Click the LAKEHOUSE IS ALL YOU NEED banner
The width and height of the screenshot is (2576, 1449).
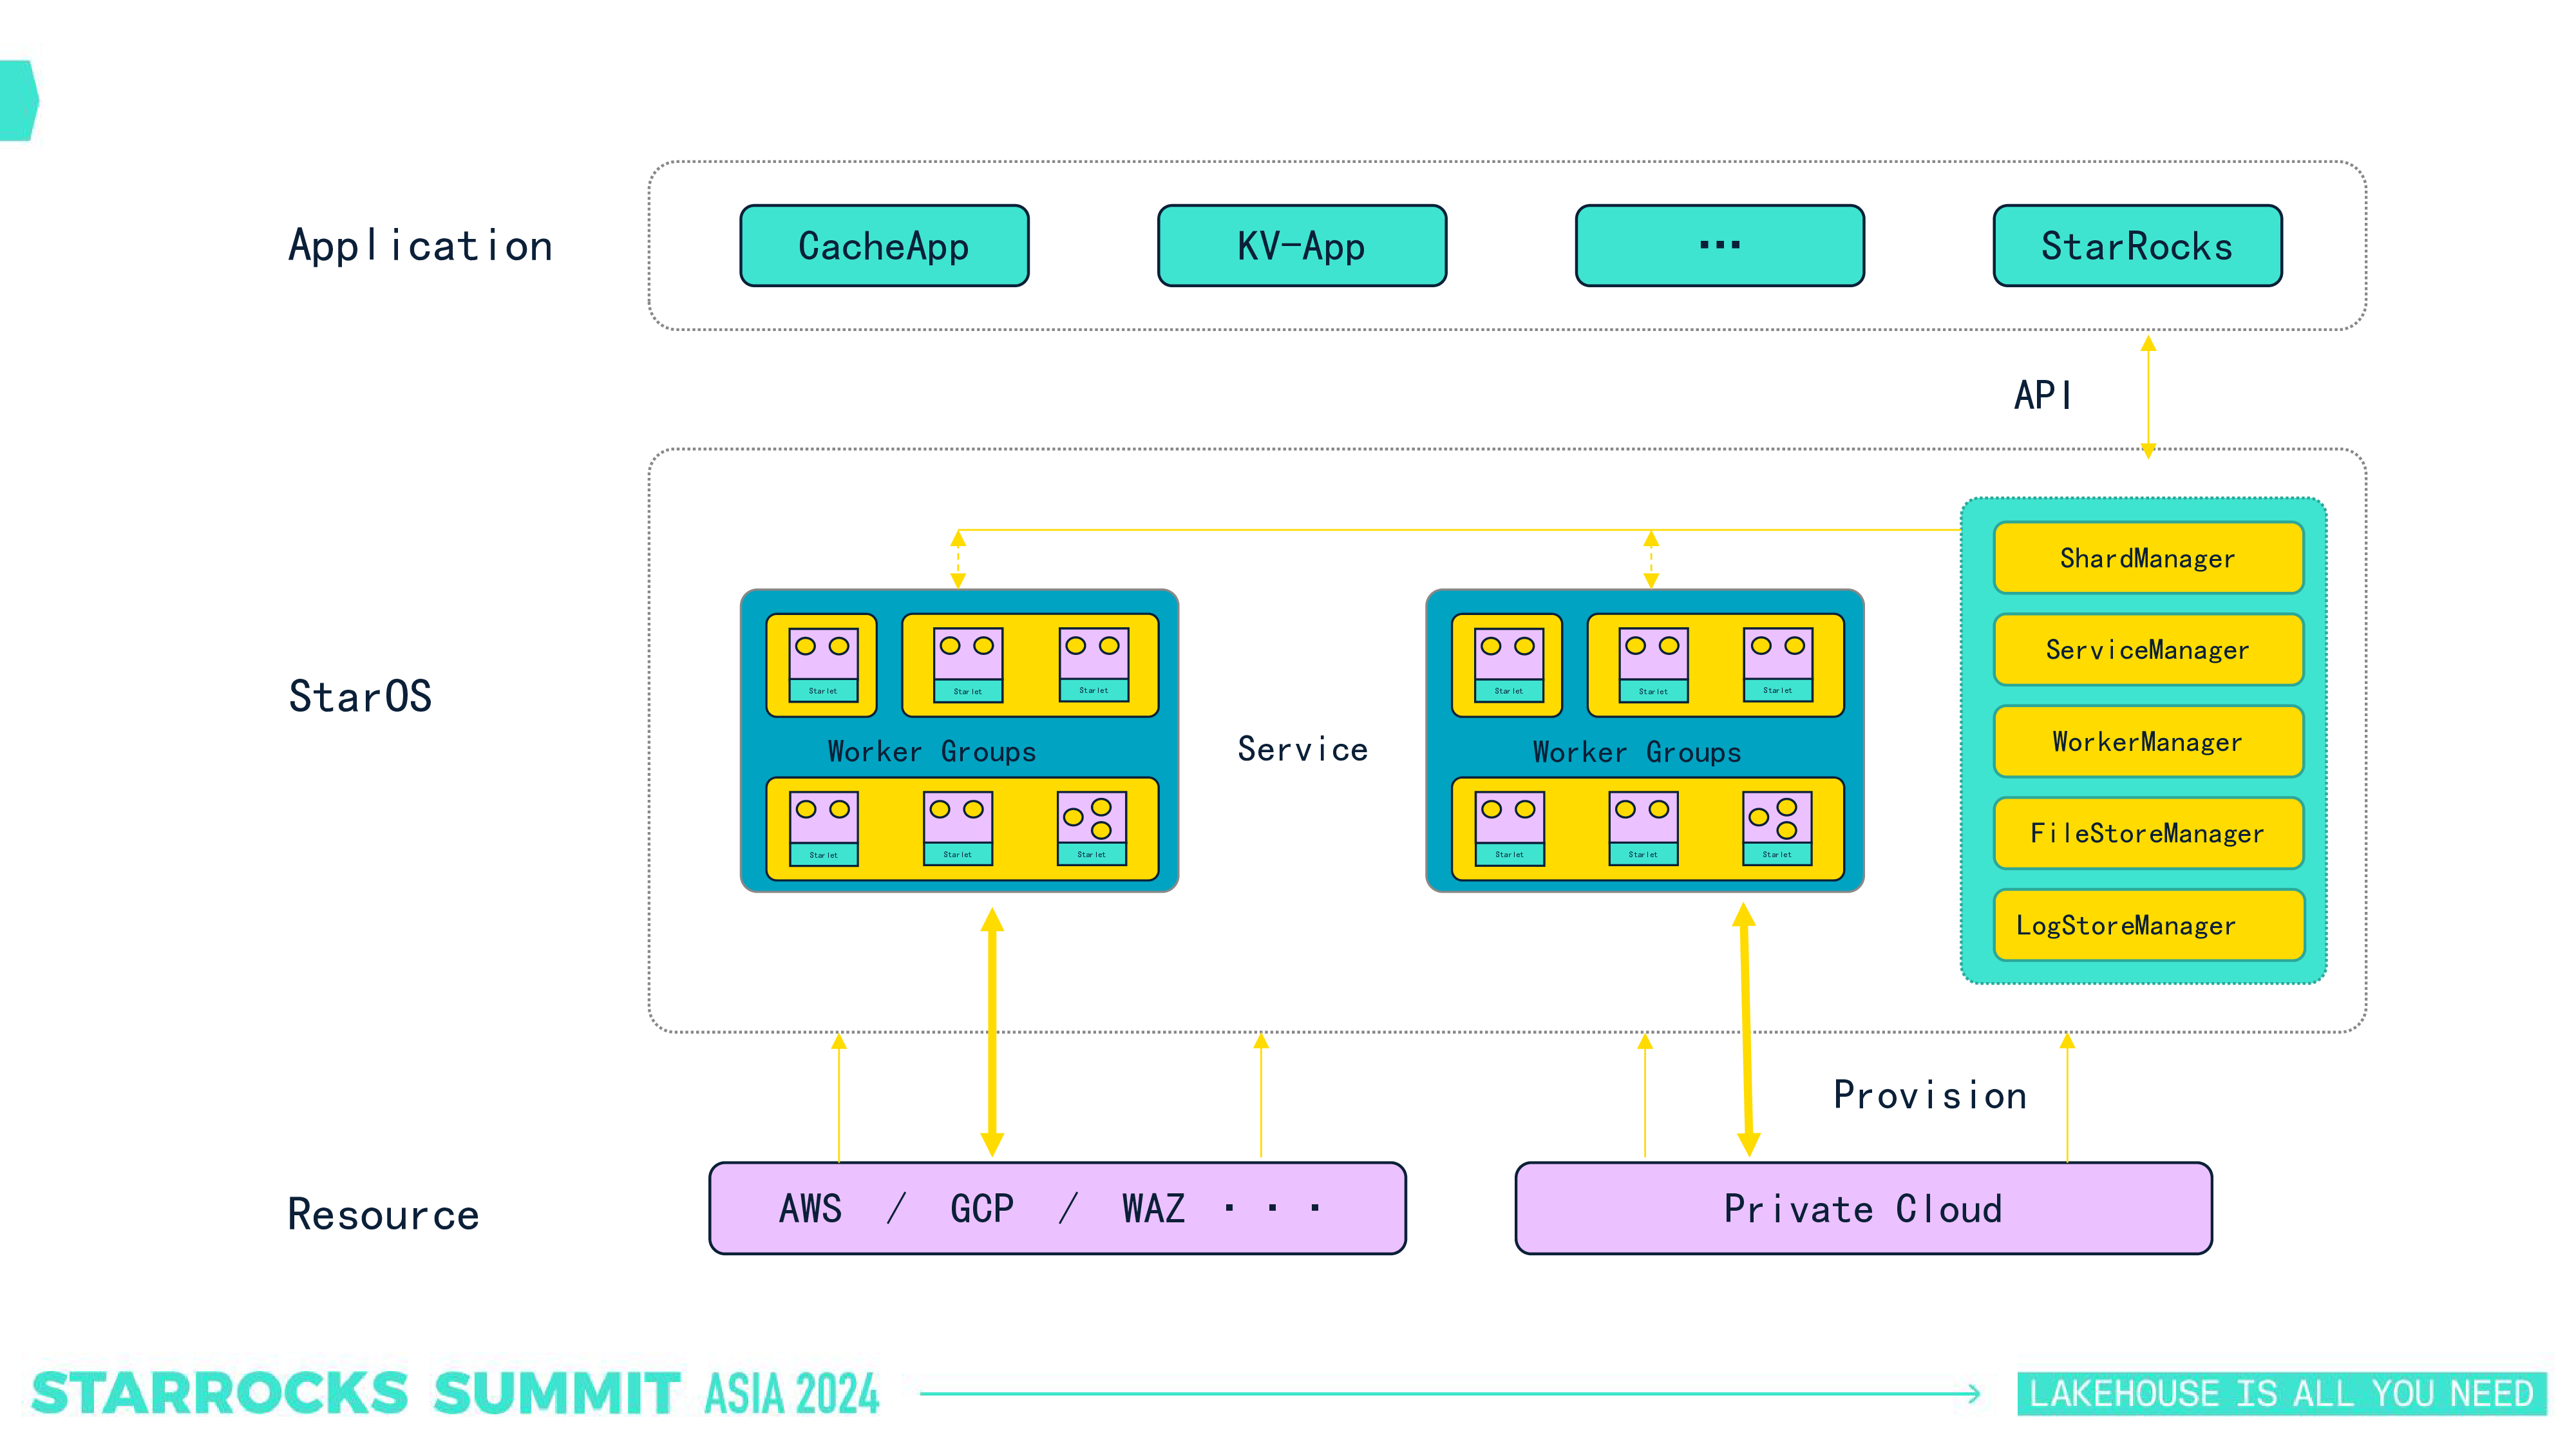tap(2282, 1394)
